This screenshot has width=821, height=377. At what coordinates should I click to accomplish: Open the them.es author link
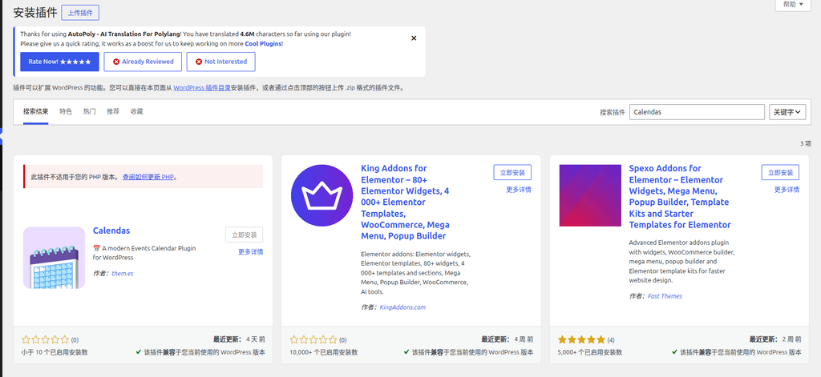(x=123, y=274)
